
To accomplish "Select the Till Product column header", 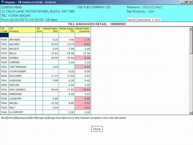I will (22, 30).
